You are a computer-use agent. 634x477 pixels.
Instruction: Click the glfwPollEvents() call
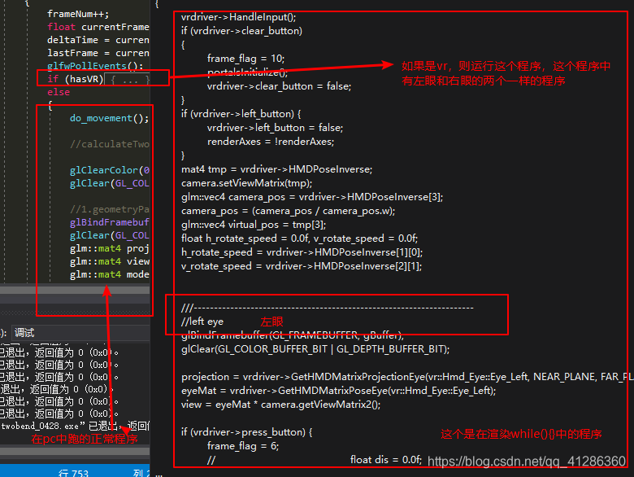pos(95,66)
